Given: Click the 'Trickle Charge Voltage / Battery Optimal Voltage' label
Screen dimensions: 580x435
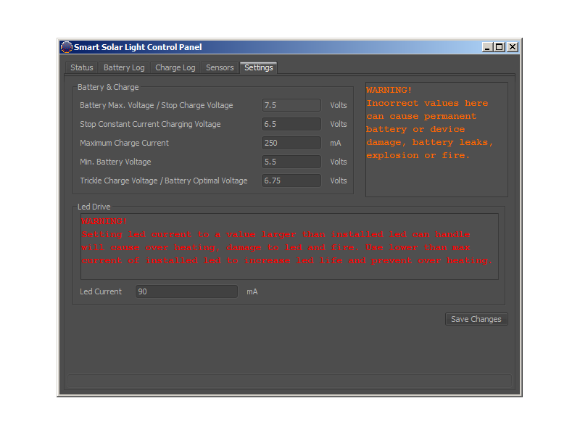Looking at the screenshot, I should pos(164,181).
